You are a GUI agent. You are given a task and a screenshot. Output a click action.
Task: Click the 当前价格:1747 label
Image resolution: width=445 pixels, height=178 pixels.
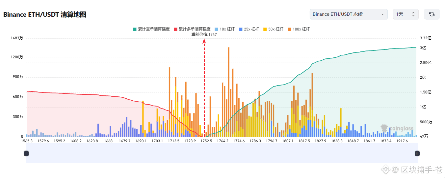(x=204, y=34)
